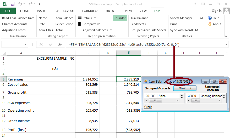The width and height of the screenshot is (230, 138).
Task: Open the Name Box dropdown arrow
Action: (x=25, y=44)
